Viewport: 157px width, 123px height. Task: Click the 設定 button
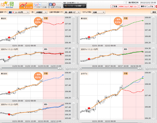[154, 12]
